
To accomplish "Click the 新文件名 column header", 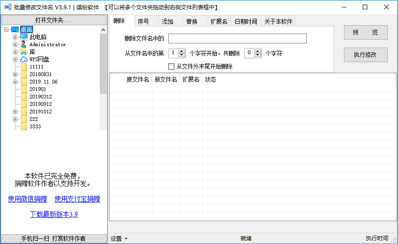I will [166, 79].
